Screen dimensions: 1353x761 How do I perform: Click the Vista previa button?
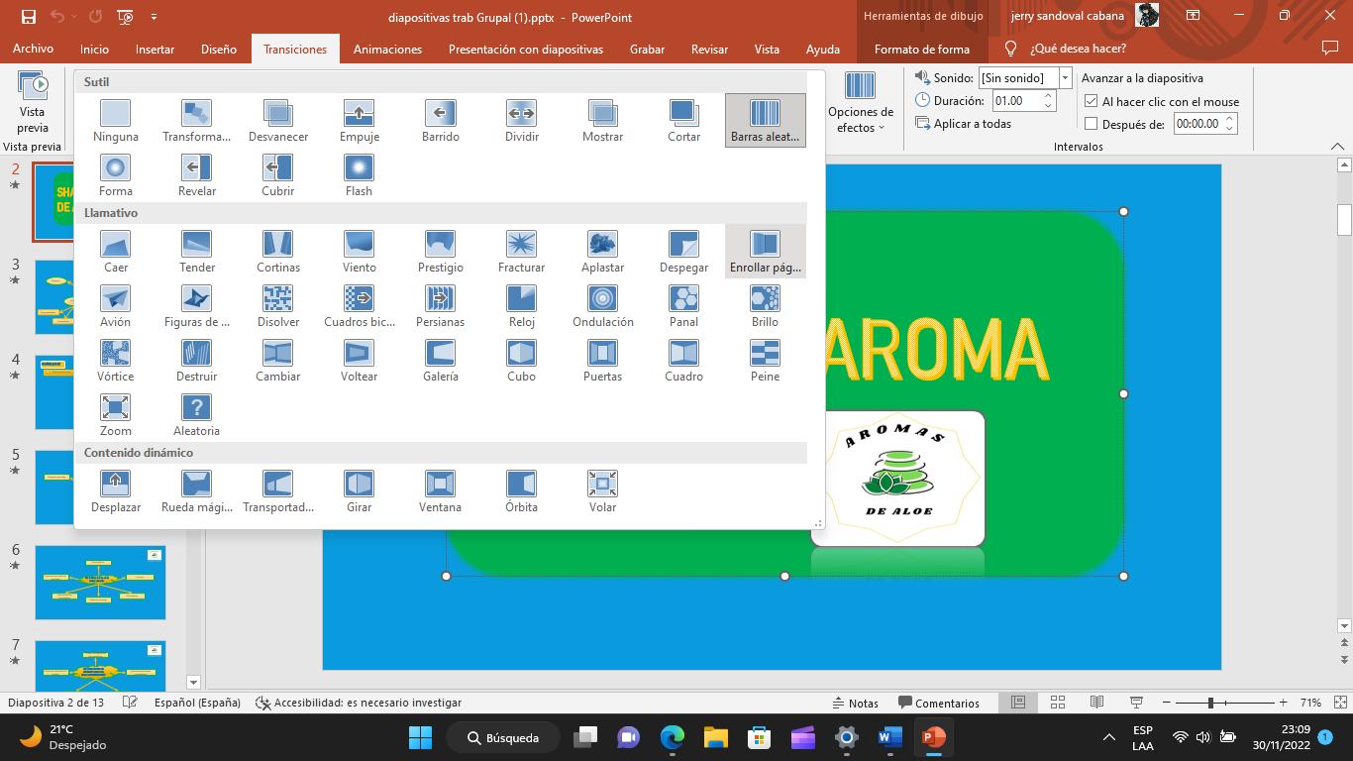pos(32,101)
